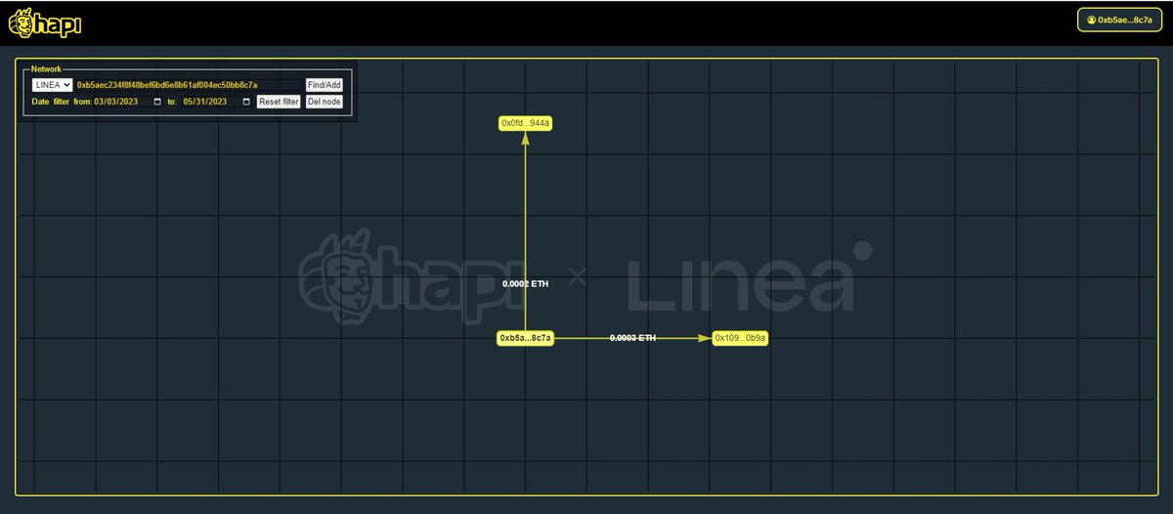This screenshot has width=1173, height=514.
Task: Open the calendar picker for the from date
Action: 157,102
